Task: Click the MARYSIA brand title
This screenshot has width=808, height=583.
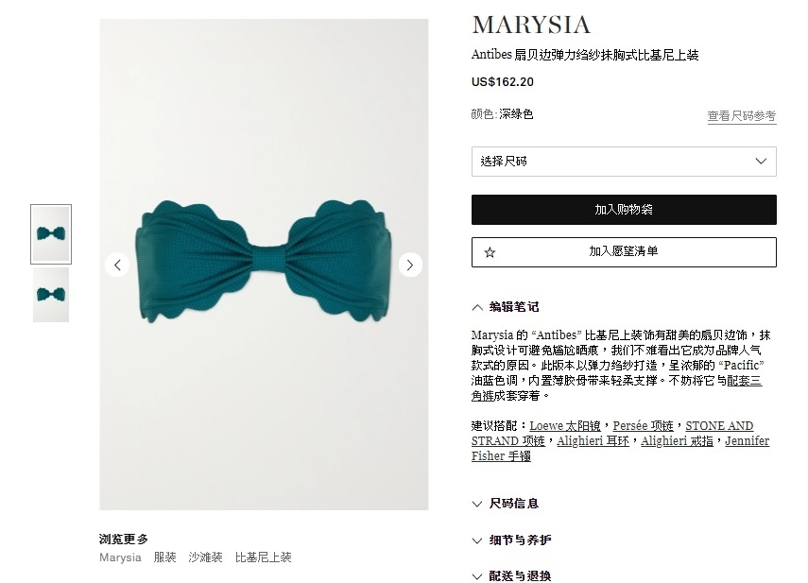Action: tap(531, 25)
